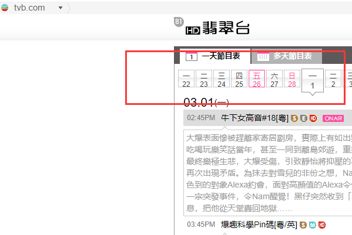Click the S subtitle icon for 牛下女高音#18
Viewport: 352px width, 235px height.
click(x=294, y=118)
